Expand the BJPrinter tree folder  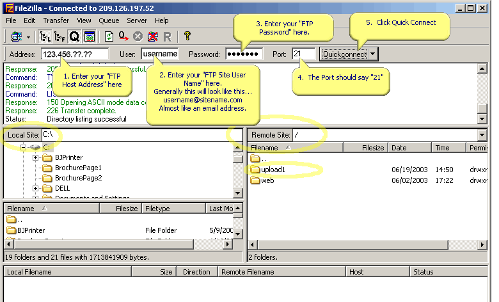click(x=35, y=157)
